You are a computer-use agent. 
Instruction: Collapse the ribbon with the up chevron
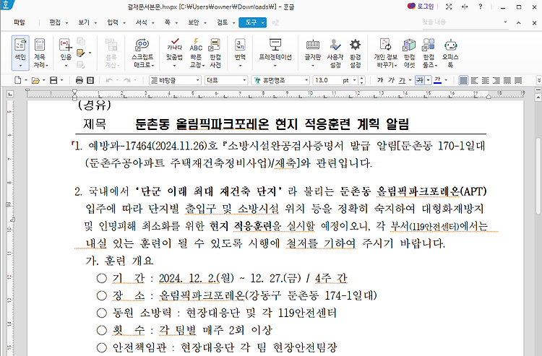click(x=518, y=22)
